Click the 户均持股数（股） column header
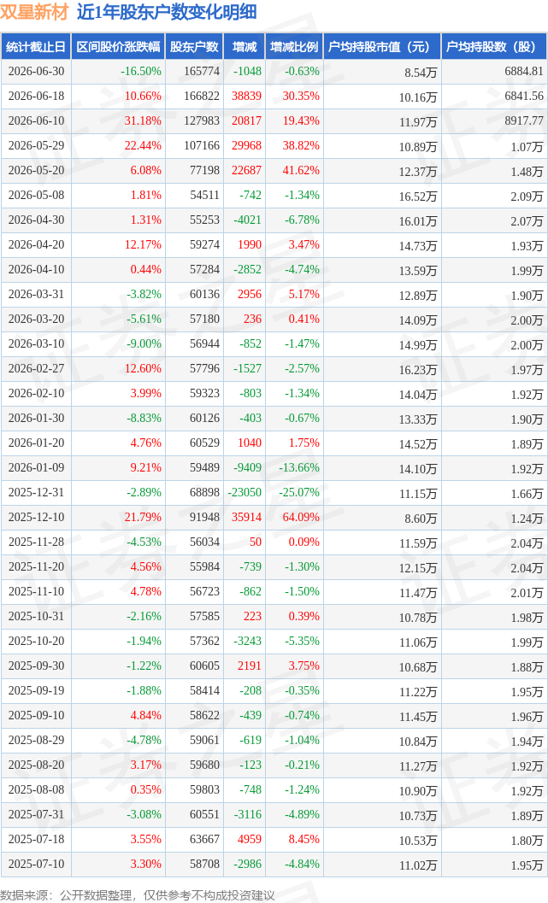Screen dimensions: 548x903 494,47
